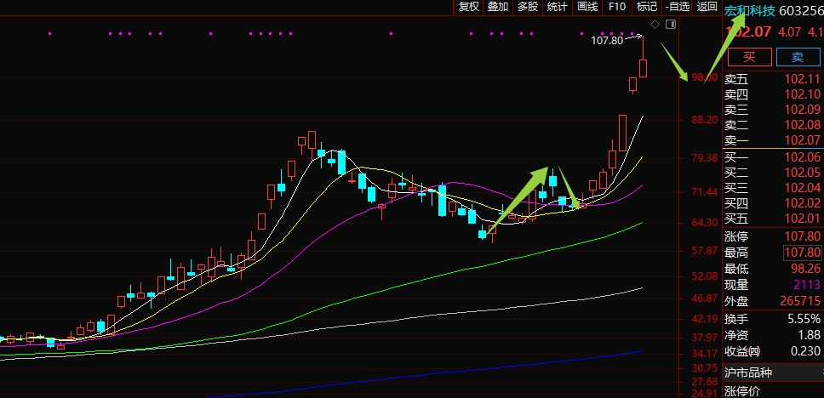Click the blue 卖 sell button

coord(798,57)
